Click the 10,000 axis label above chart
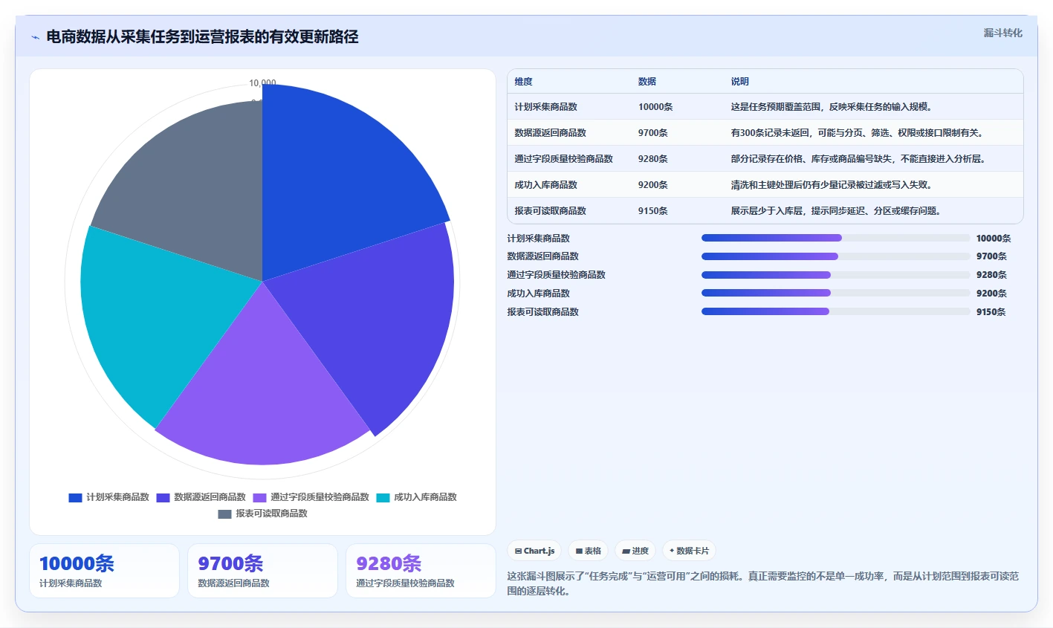This screenshot has width=1053, height=628. (262, 83)
